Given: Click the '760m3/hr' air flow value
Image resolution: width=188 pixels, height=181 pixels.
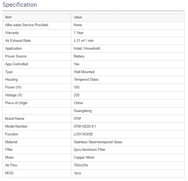Looking at the screenshot, I should 81,165.
